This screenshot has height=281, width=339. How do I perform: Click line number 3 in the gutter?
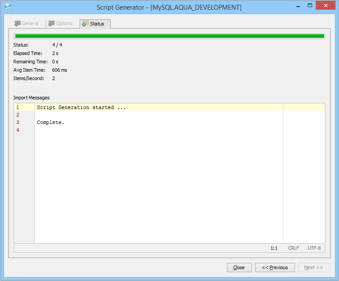(x=18, y=122)
